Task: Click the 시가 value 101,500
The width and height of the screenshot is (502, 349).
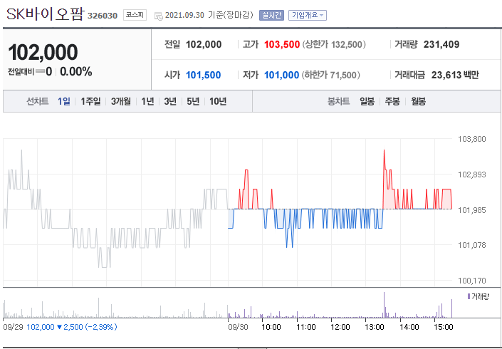Action: (204, 75)
